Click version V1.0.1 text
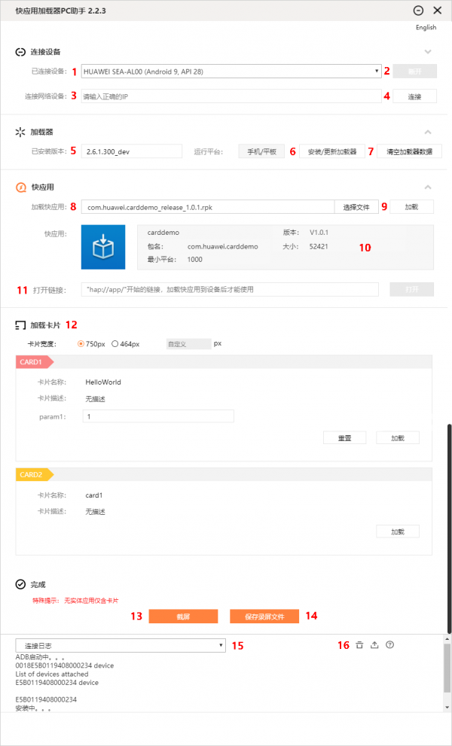Screen dimensions: 452x746 (319, 233)
